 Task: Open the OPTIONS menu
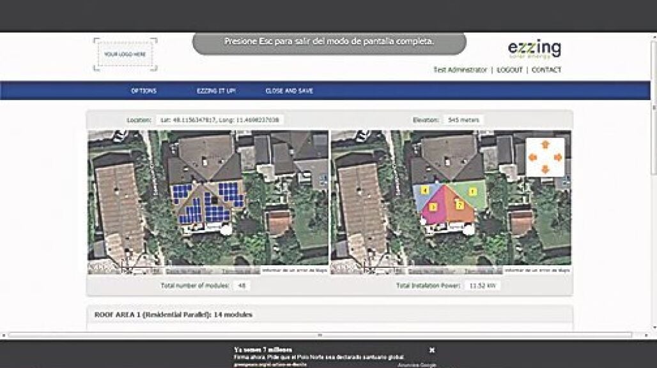(144, 91)
